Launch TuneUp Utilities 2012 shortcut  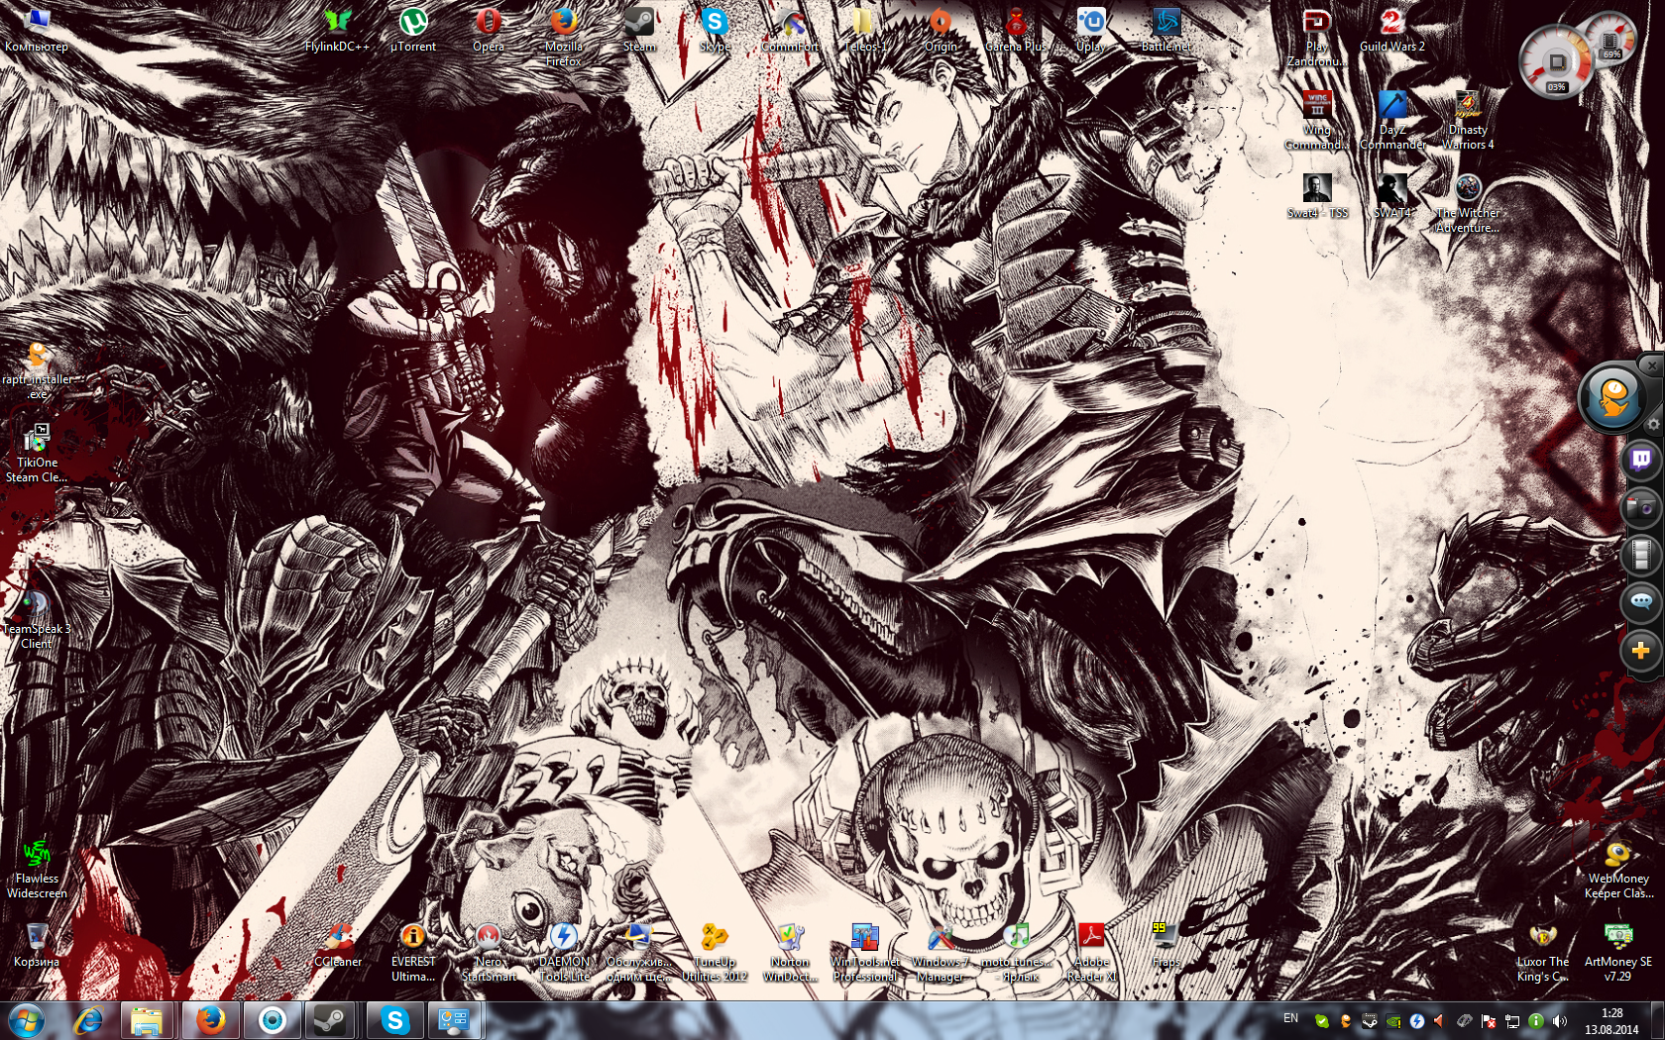(x=715, y=952)
